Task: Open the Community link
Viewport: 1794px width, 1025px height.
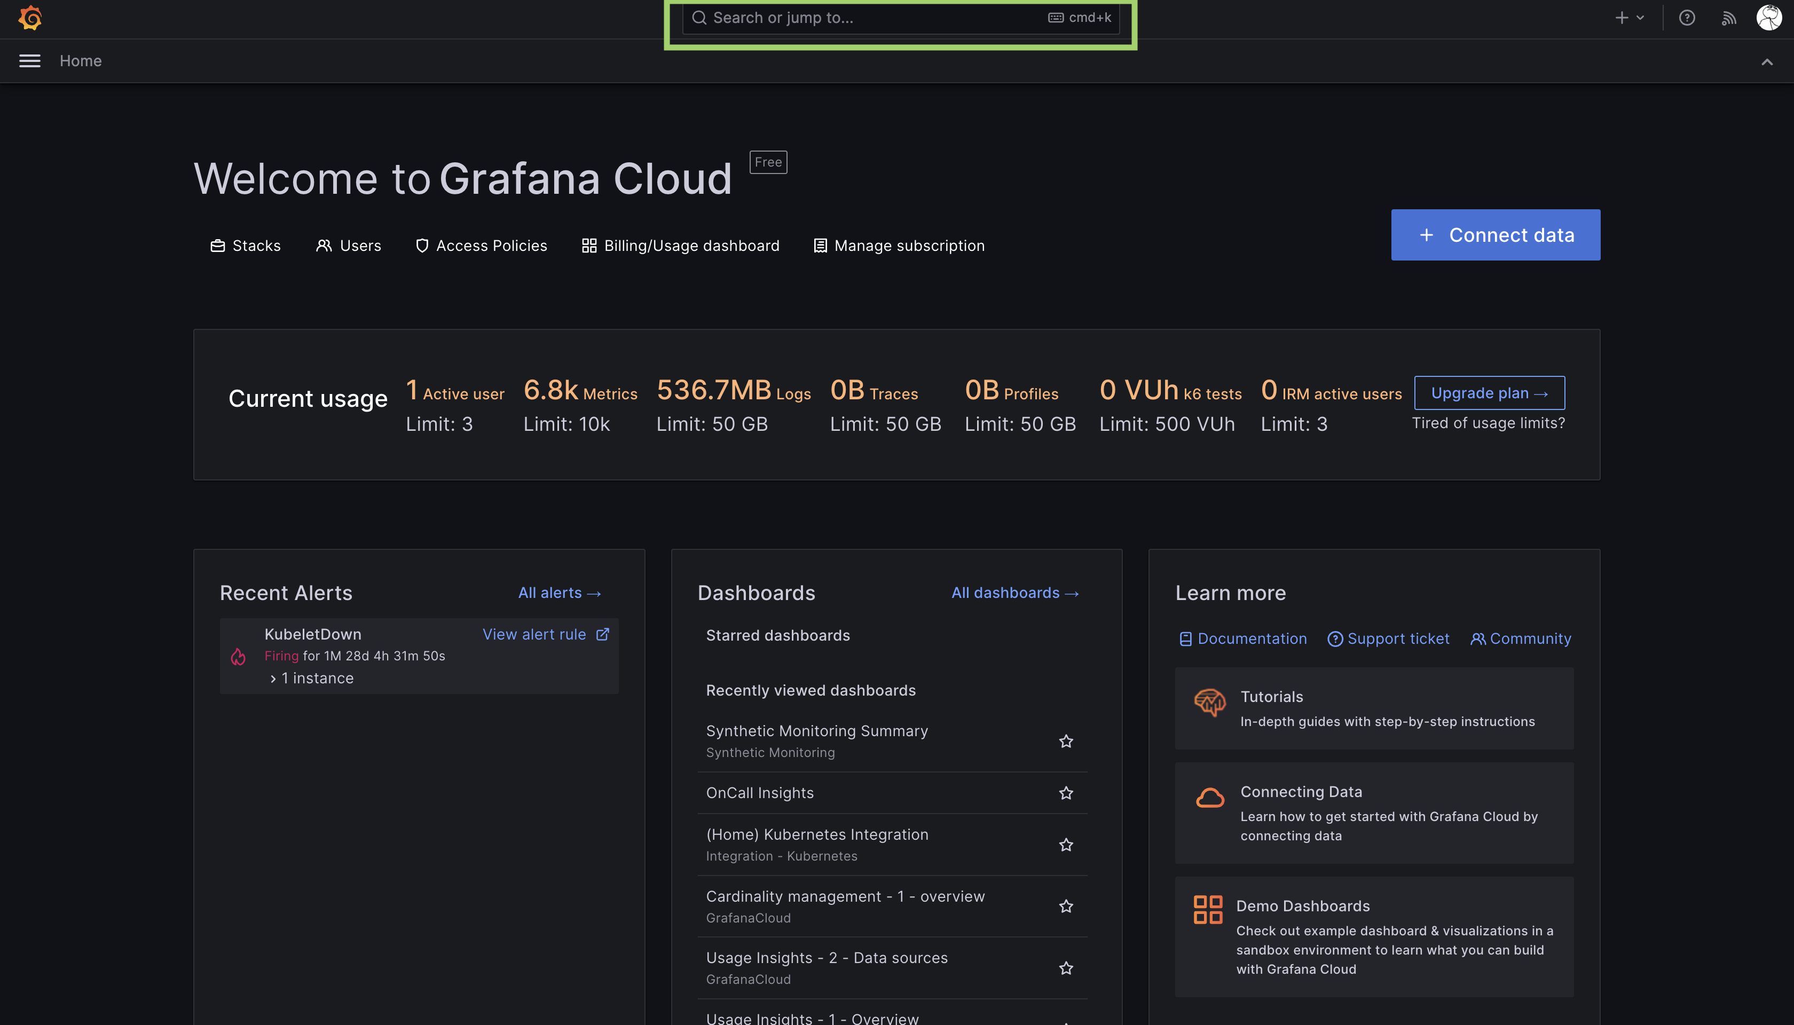Action: pos(1521,638)
